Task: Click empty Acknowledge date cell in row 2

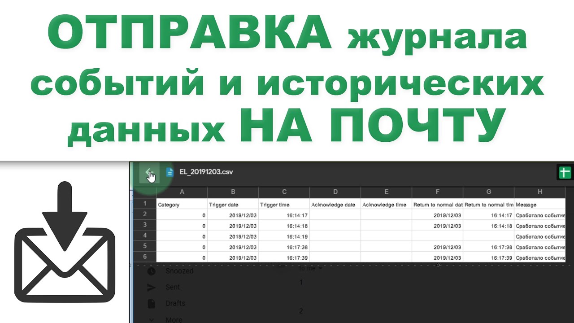Action: [335, 215]
